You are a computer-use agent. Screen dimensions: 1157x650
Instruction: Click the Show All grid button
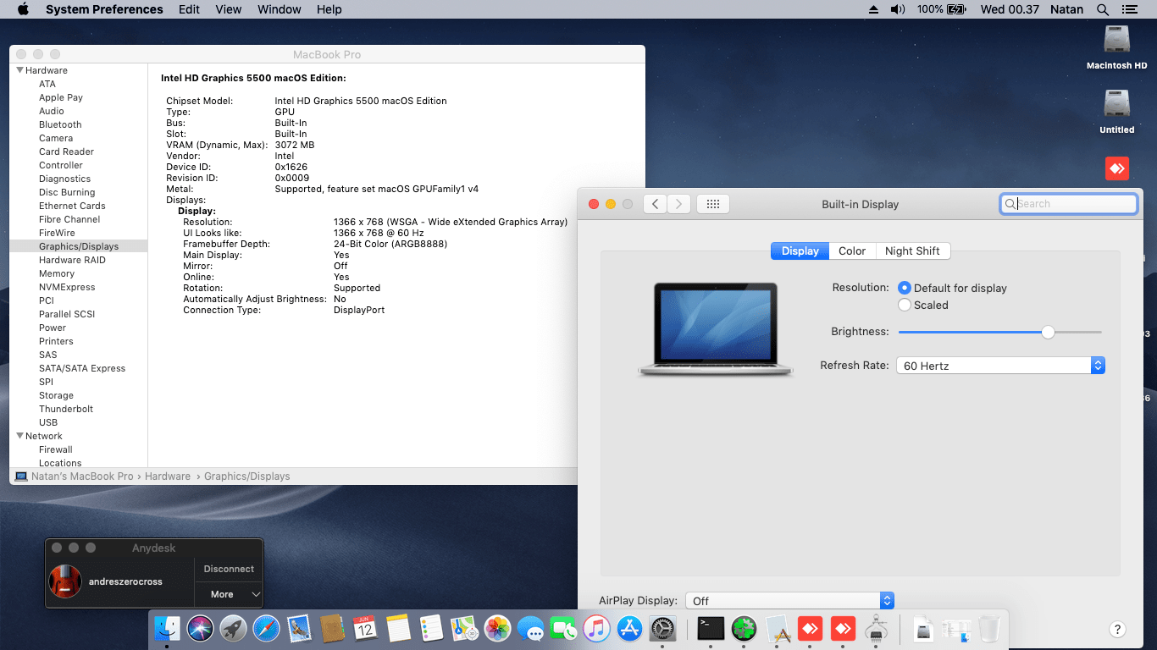coord(712,204)
